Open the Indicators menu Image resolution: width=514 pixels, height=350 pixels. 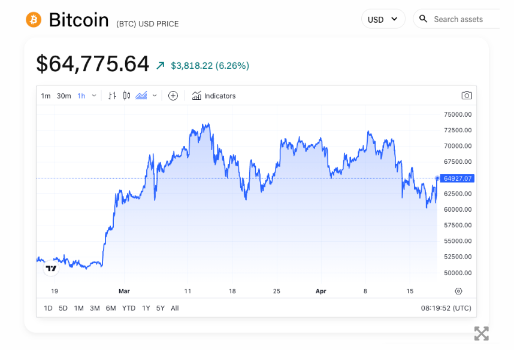[x=214, y=96]
